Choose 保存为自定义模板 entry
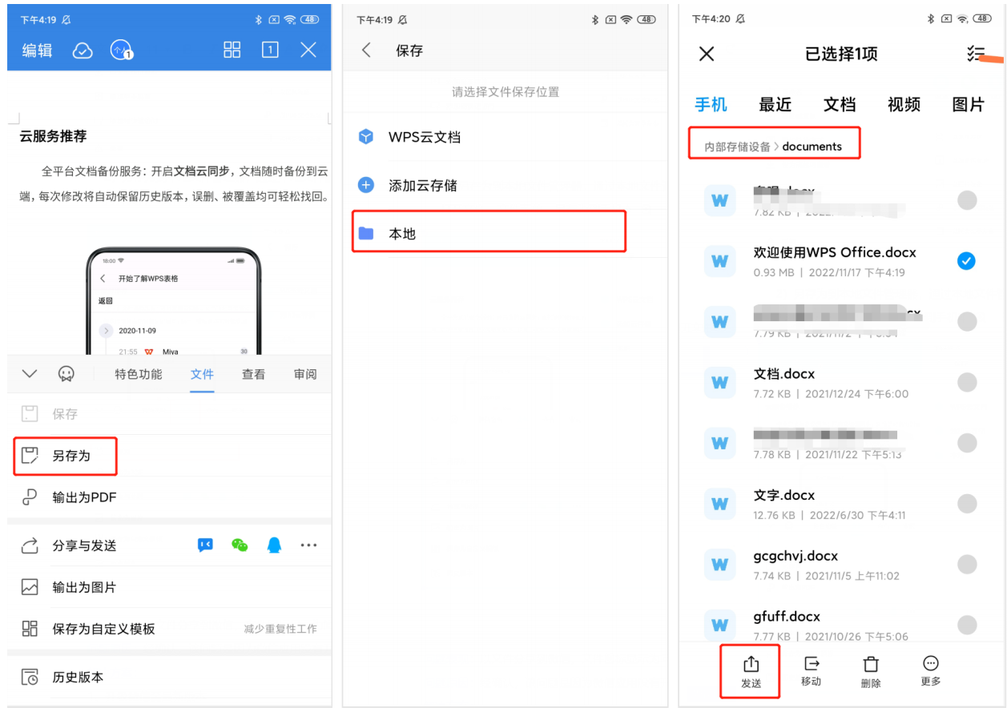Screen dimensions: 1007x708 (169, 629)
